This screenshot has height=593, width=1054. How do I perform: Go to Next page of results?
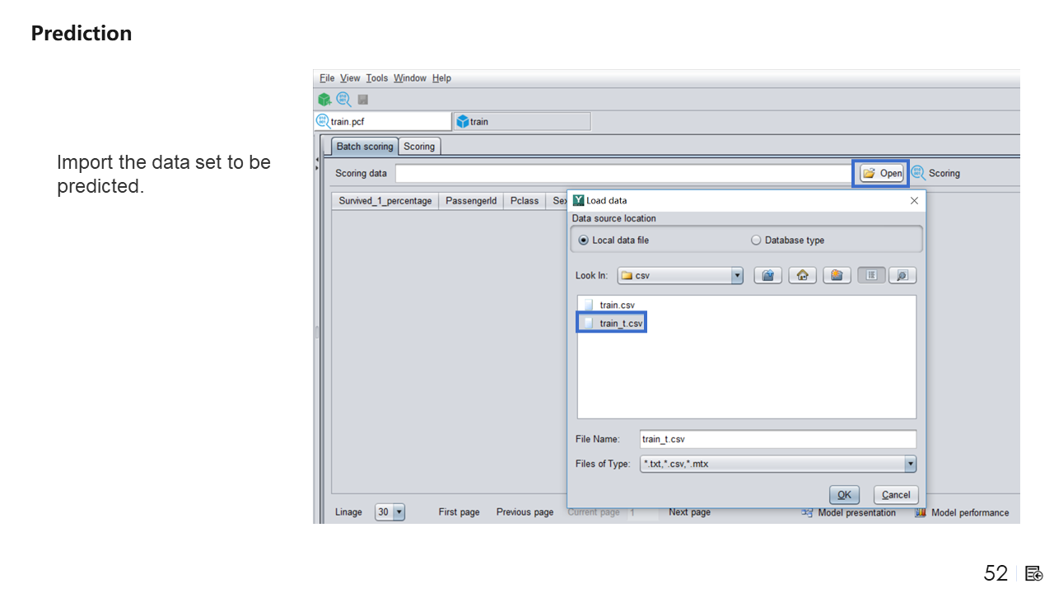click(x=689, y=512)
